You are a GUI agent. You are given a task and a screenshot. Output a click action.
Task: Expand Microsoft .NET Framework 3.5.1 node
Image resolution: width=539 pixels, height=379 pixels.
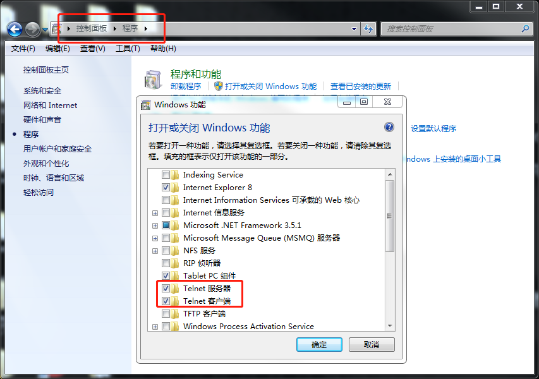[155, 226]
